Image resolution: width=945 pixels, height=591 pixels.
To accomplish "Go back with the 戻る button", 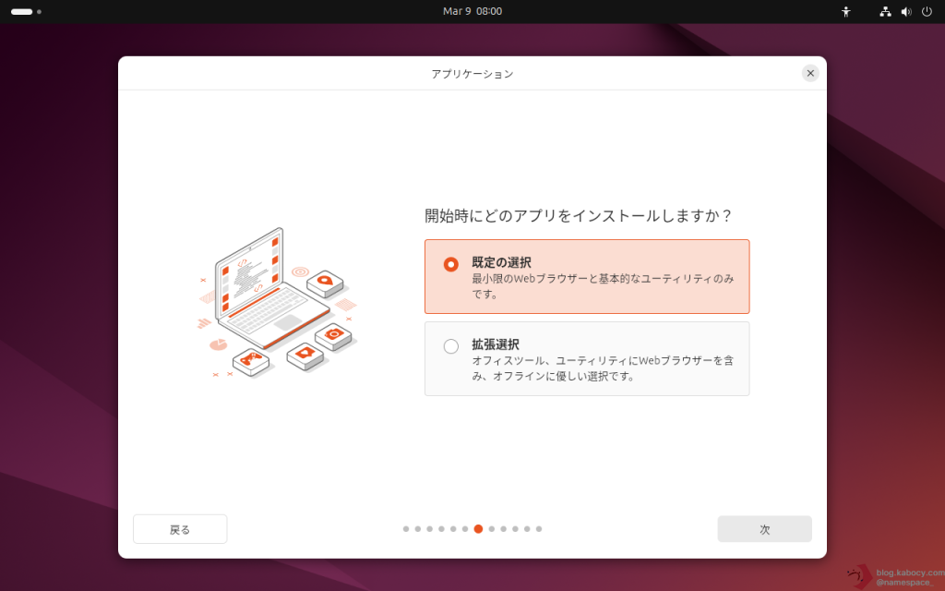I will click(x=180, y=529).
